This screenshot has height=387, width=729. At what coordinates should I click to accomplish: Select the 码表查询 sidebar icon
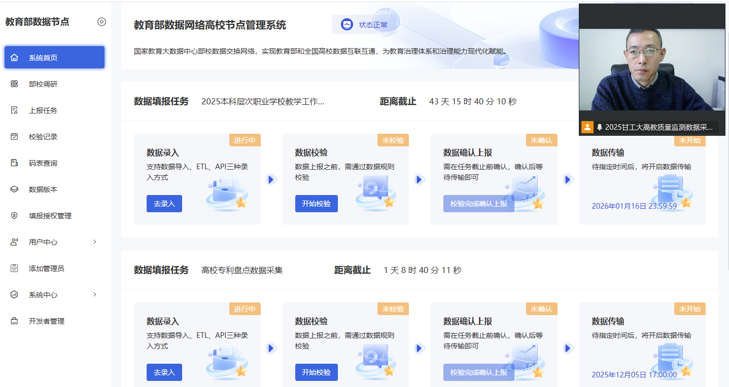tap(14, 163)
